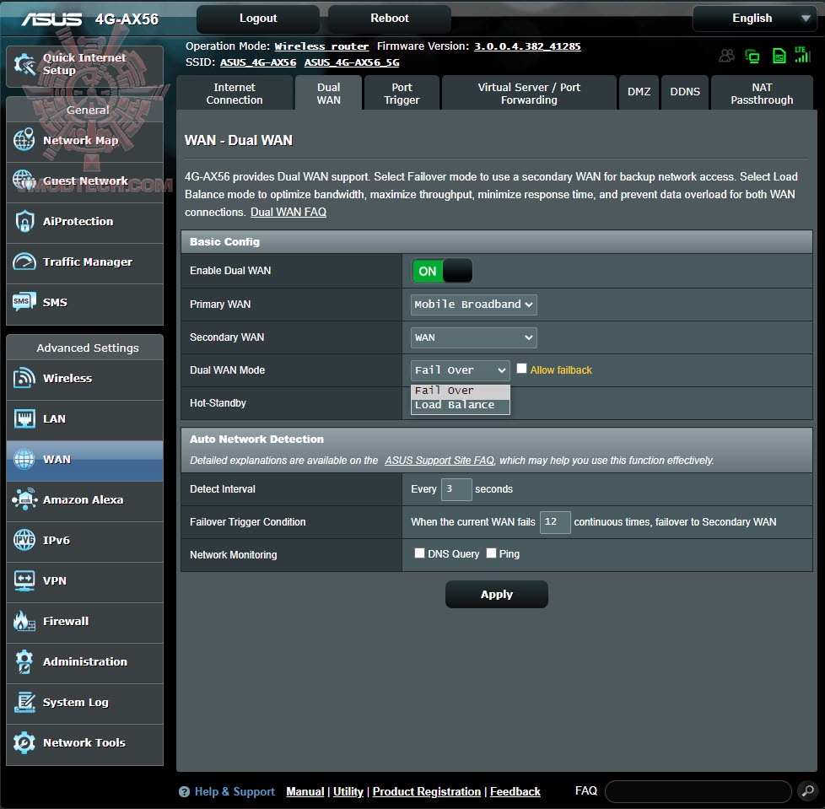Viewport: 825px width, 809px height.
Task: Click the ASUS_4G-AX56_5G SSID link
Action: coord(352,62)
